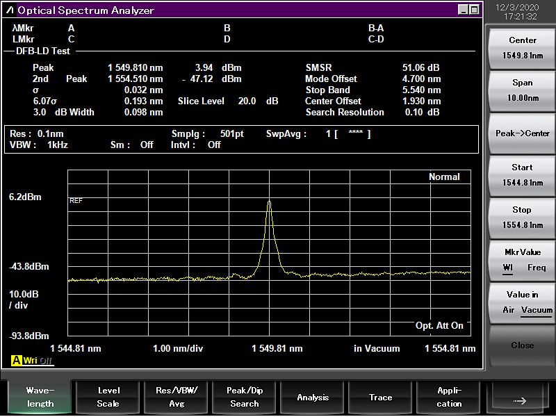The image size is (556, 417).
Task: Toggle Value in Air or Vacuum
Action: 522,302
